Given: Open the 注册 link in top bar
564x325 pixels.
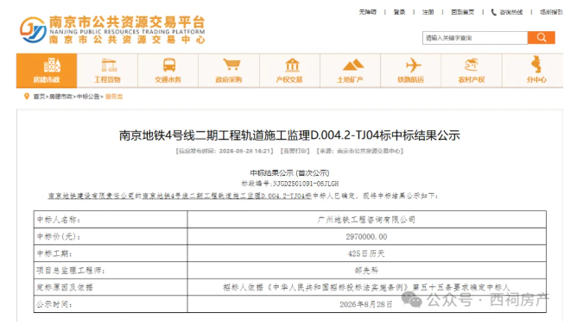Looking at the screenshot, I should tap(428, 12).
